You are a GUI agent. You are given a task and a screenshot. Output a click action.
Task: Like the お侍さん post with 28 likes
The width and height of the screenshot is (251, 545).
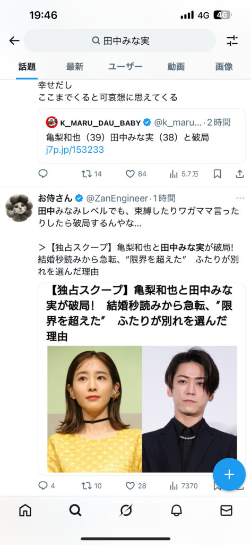pos(136,485)
